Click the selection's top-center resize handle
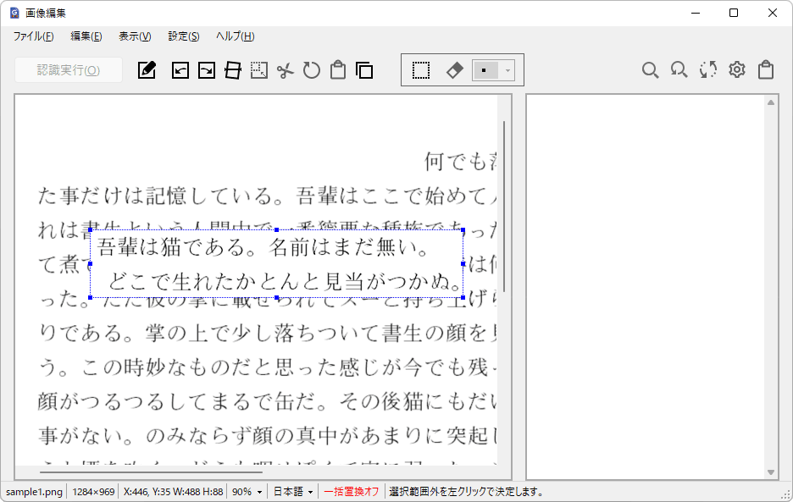The height and width of the screenshot is (502, 793). [x=277, y=230]
